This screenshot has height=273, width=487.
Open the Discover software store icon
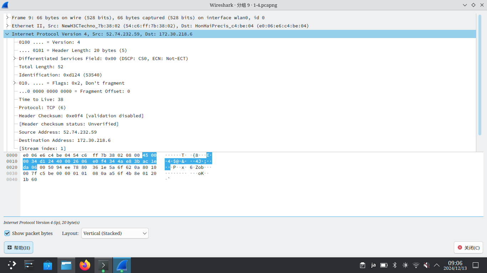pyautogui.click(x=48, y=265)
